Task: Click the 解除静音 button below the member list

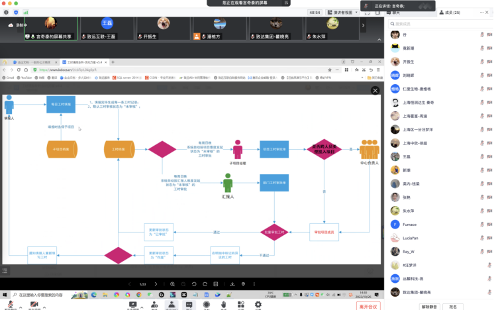Action: (429, 307)
